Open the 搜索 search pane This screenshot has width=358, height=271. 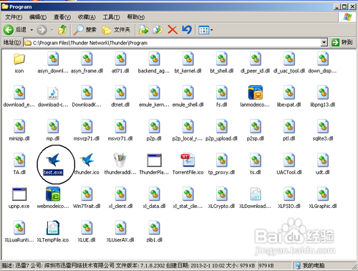tap(85, 29)
